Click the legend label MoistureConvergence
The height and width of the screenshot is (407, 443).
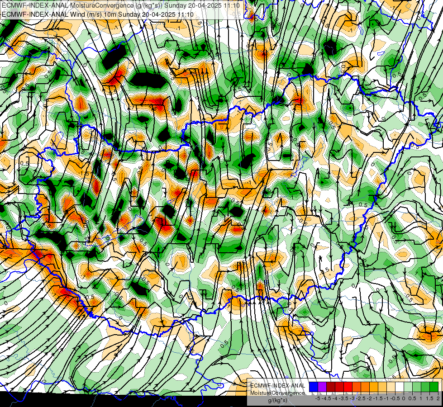(277, 393)
